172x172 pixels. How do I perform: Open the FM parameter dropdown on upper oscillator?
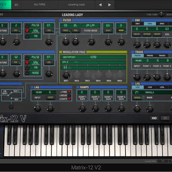point(16,31)
